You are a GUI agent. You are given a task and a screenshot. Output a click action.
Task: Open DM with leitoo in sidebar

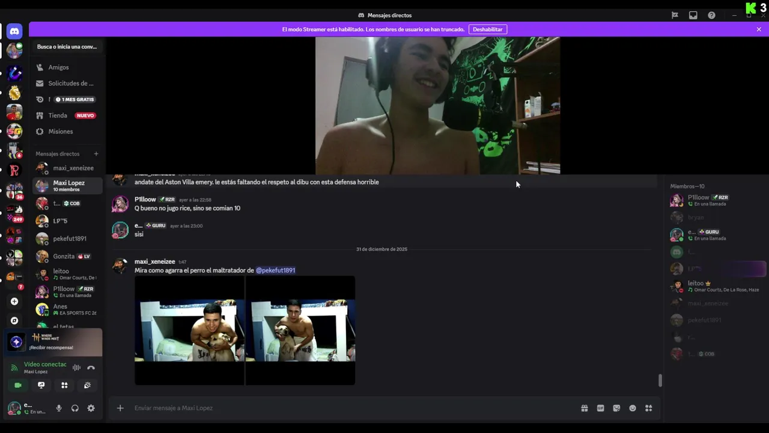(x=67, y=274)
